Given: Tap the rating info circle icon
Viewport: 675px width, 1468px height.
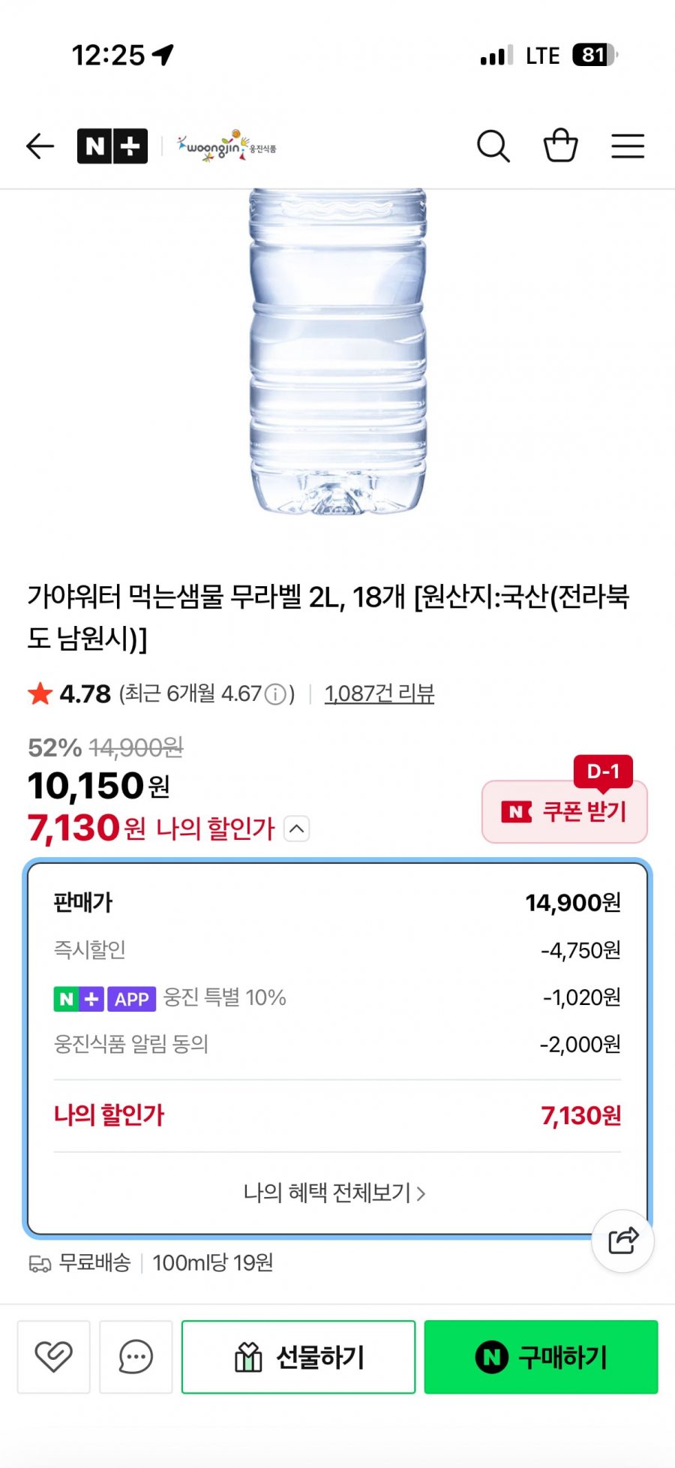Looking at the screenshot, I should [276, 694].
